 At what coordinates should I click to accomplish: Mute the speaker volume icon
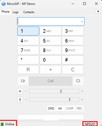click(x=20, y=91)
